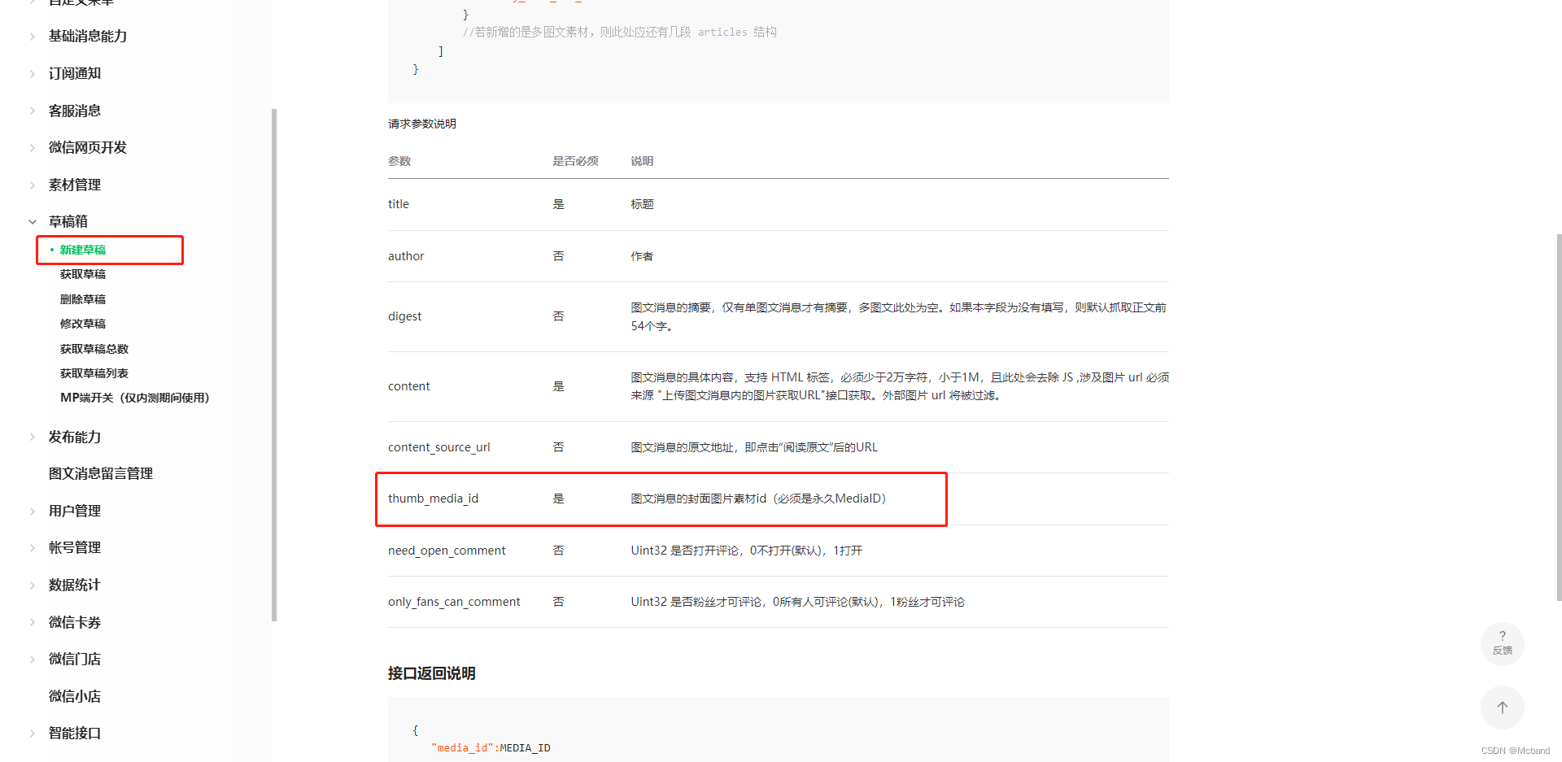This screenshot has height=762, width=1562.
Task: Expand the 发布能力 chevron
Action: (x=33, y=438)
